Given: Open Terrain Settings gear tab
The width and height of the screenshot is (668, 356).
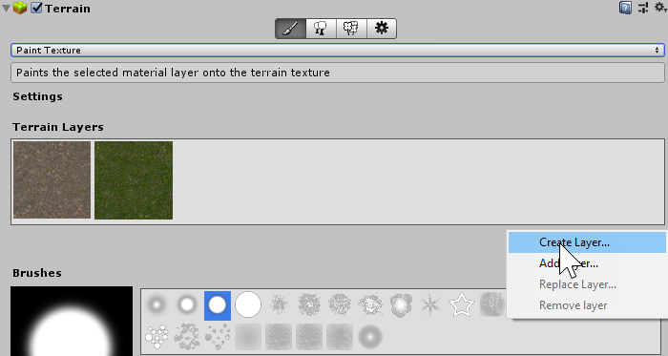Looking at the screenshot, I should 382,29.
